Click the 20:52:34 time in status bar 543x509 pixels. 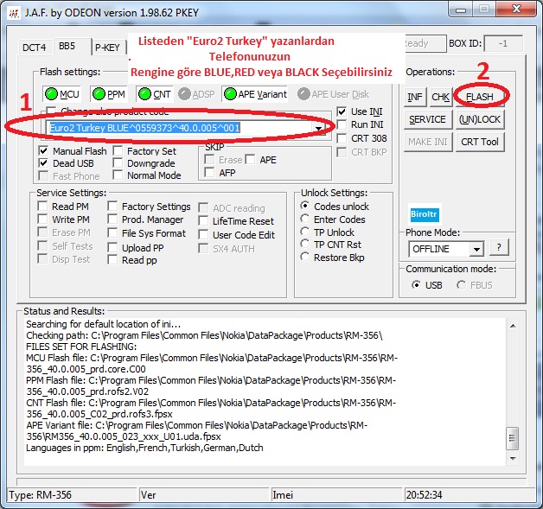pyautogui.click(x=424, y=495)
